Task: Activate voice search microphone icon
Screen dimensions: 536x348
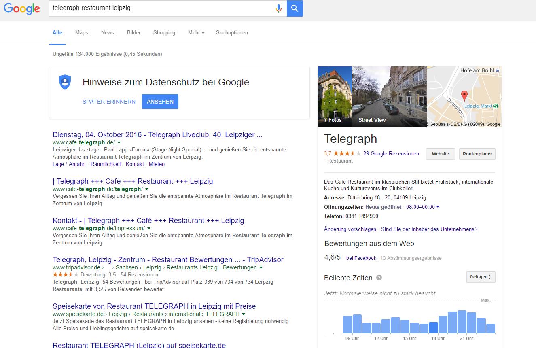Action: (278, 8)
